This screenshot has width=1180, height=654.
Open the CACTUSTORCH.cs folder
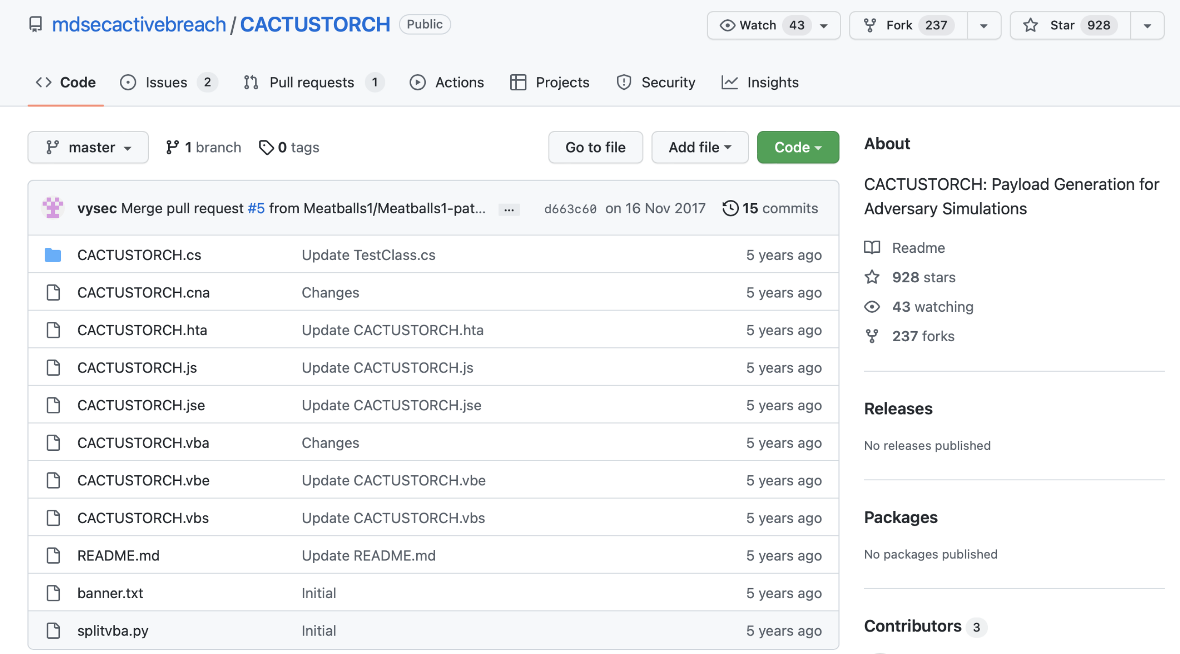coord(139,255)
